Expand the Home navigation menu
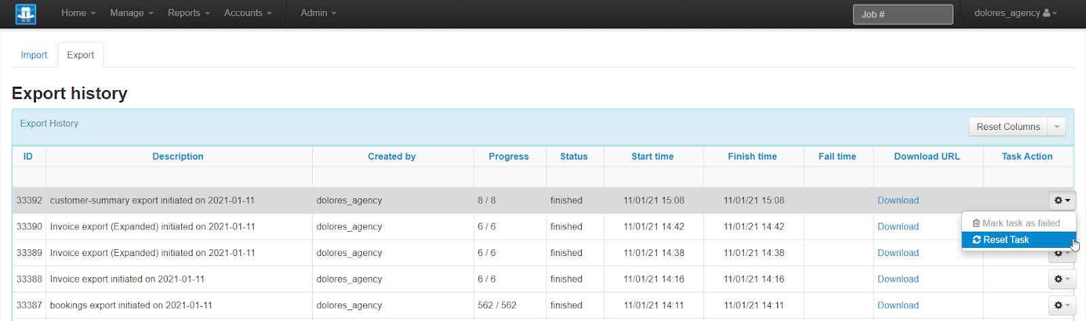 pos(78,13)
